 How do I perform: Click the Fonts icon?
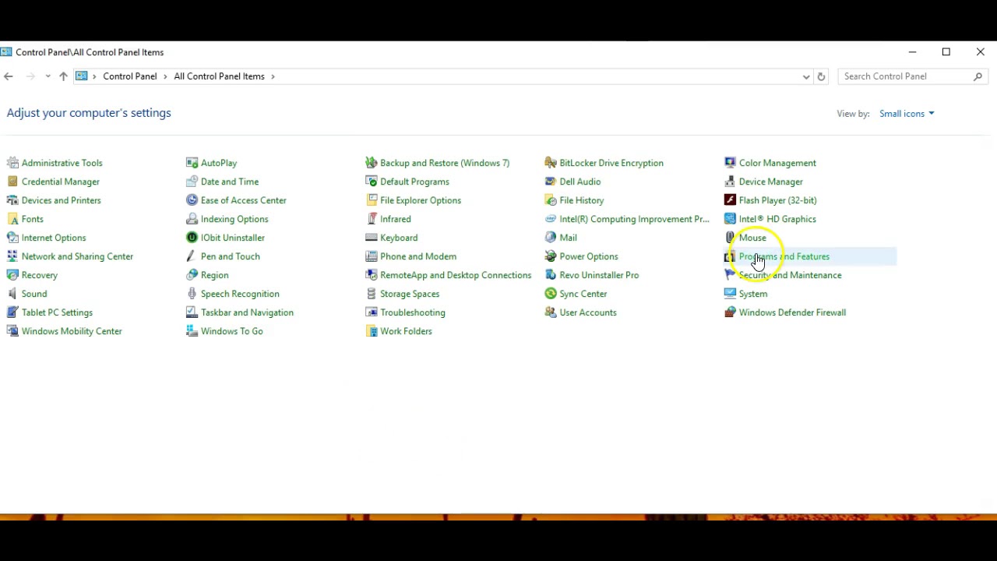12,219
